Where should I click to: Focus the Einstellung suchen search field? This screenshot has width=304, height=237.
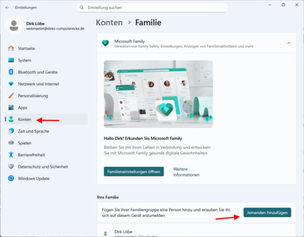click(x=152, y=8)
